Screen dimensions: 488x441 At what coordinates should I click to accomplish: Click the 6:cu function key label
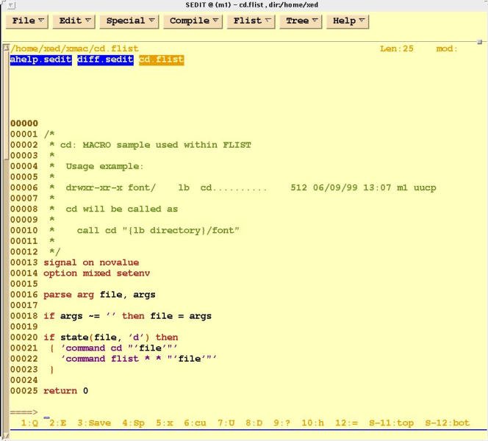(195, 423)
